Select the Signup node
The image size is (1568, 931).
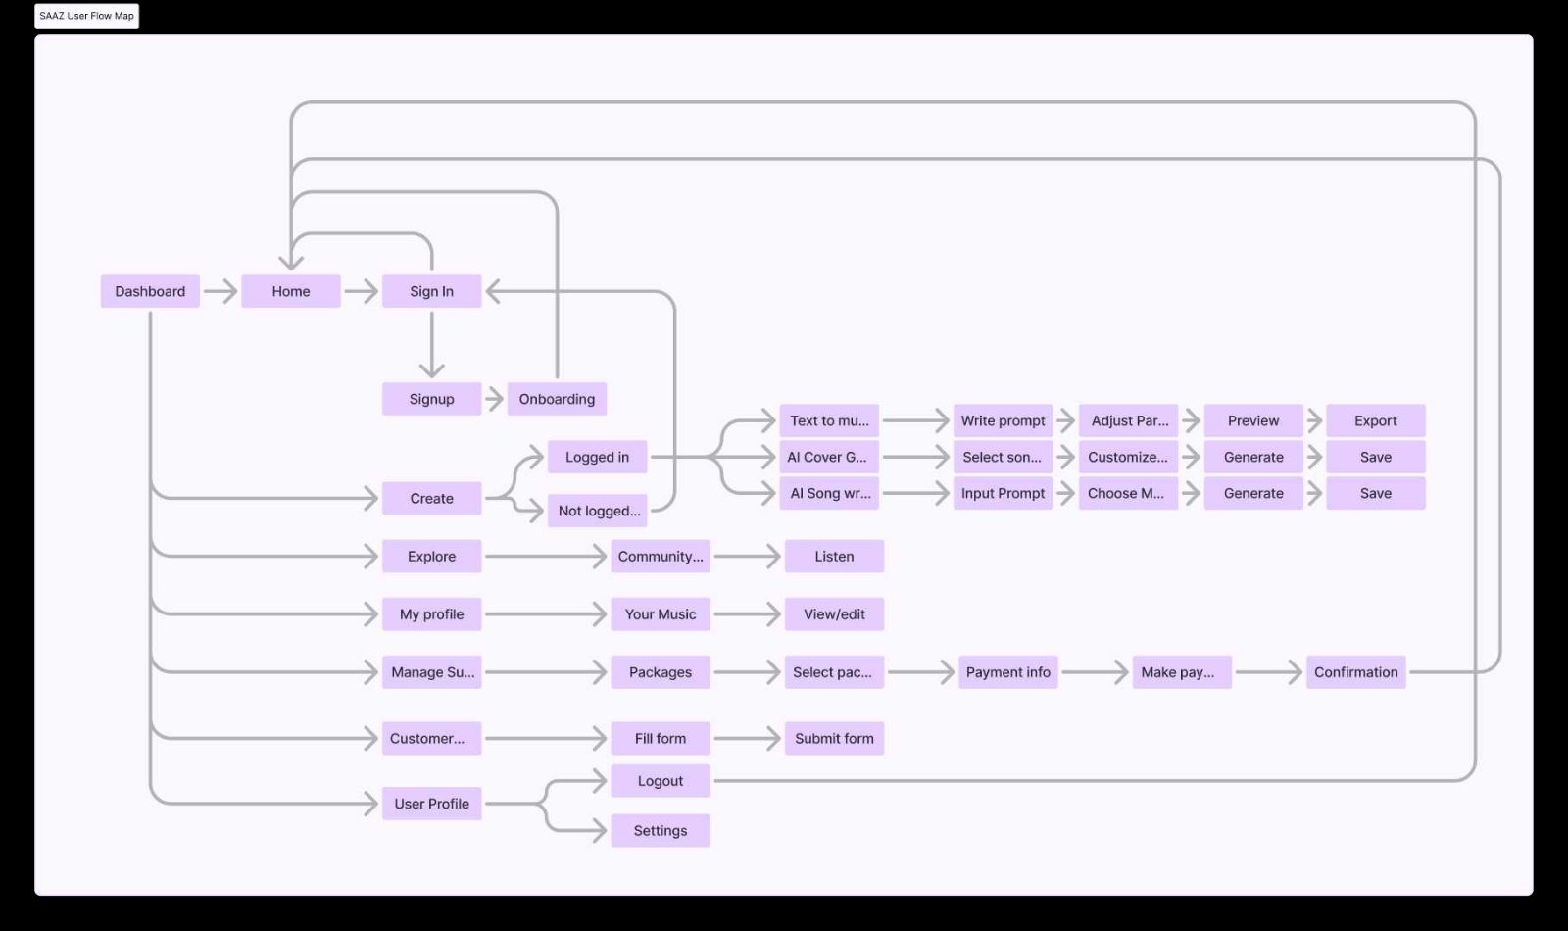tap(432, 399)
